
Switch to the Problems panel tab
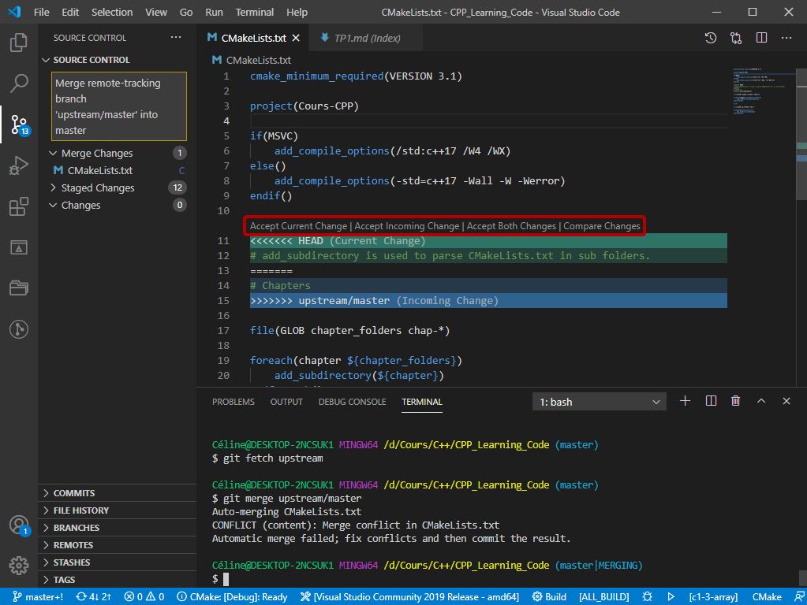(x=234, y=402)
